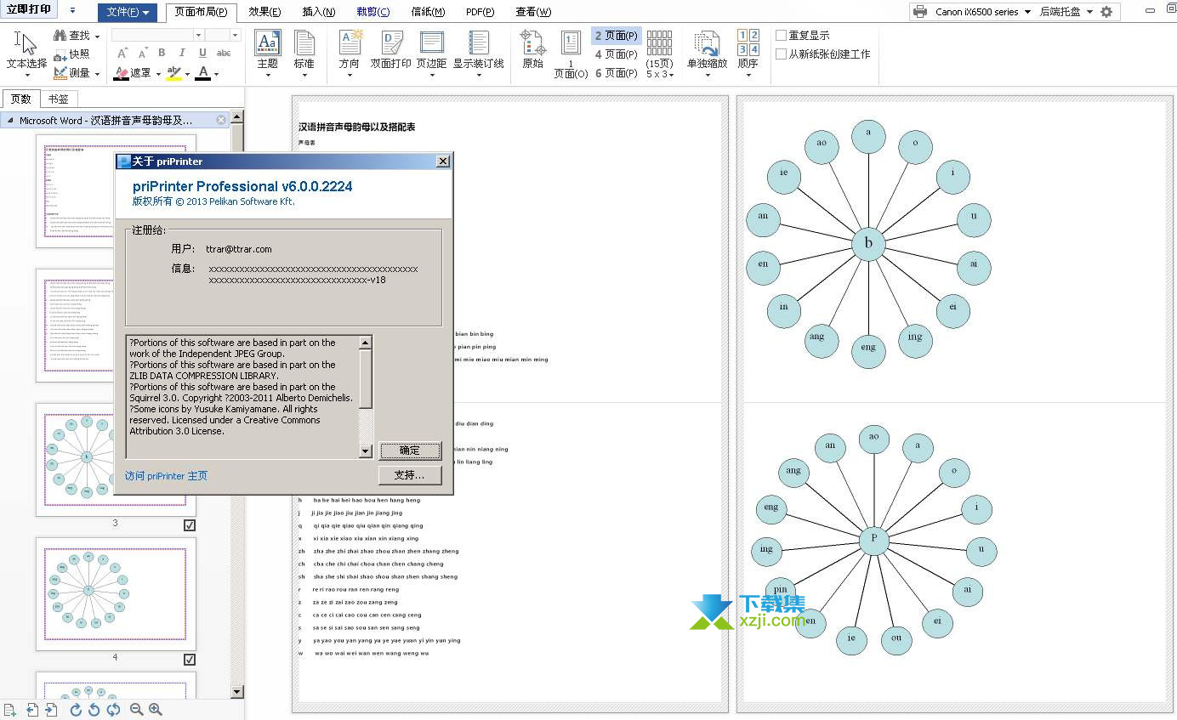
Task: Toggle underline formatting
Action: pos(202,54)
